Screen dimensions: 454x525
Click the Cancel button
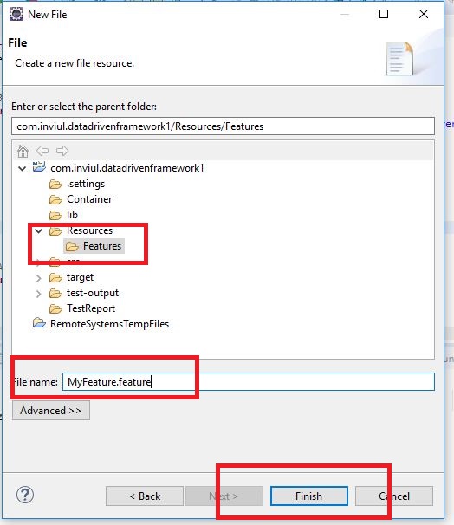[x=394, y=496]
